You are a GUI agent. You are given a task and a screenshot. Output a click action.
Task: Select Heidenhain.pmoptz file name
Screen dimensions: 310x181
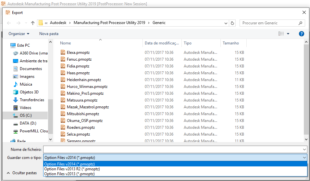84,80
